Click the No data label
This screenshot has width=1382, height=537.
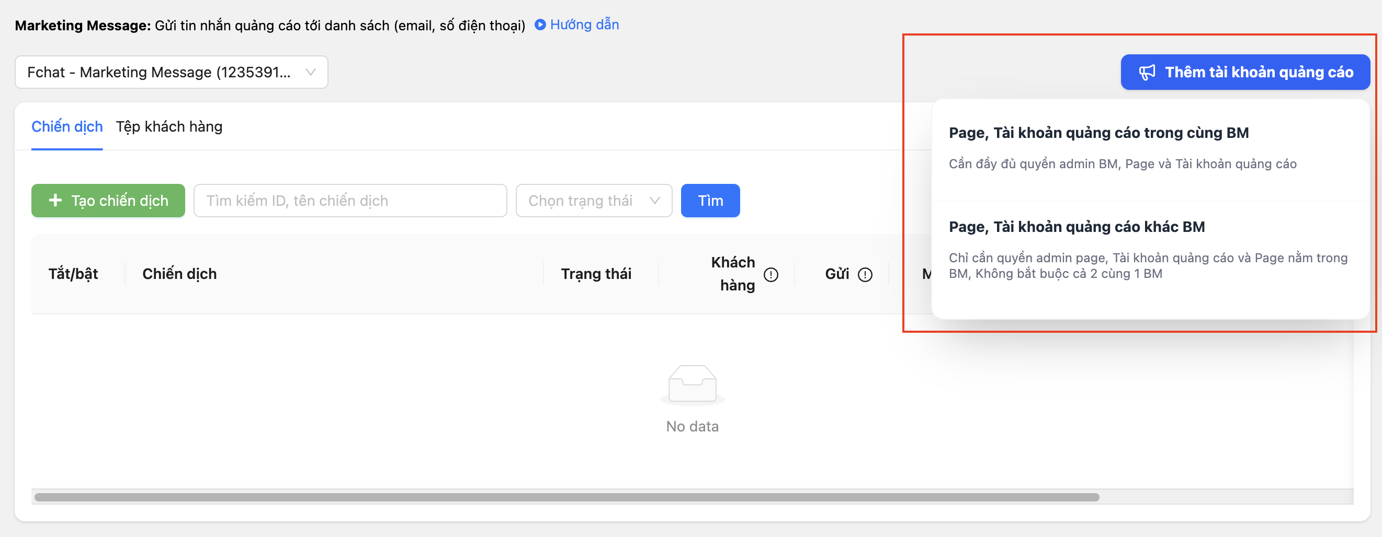click(692, 426)
